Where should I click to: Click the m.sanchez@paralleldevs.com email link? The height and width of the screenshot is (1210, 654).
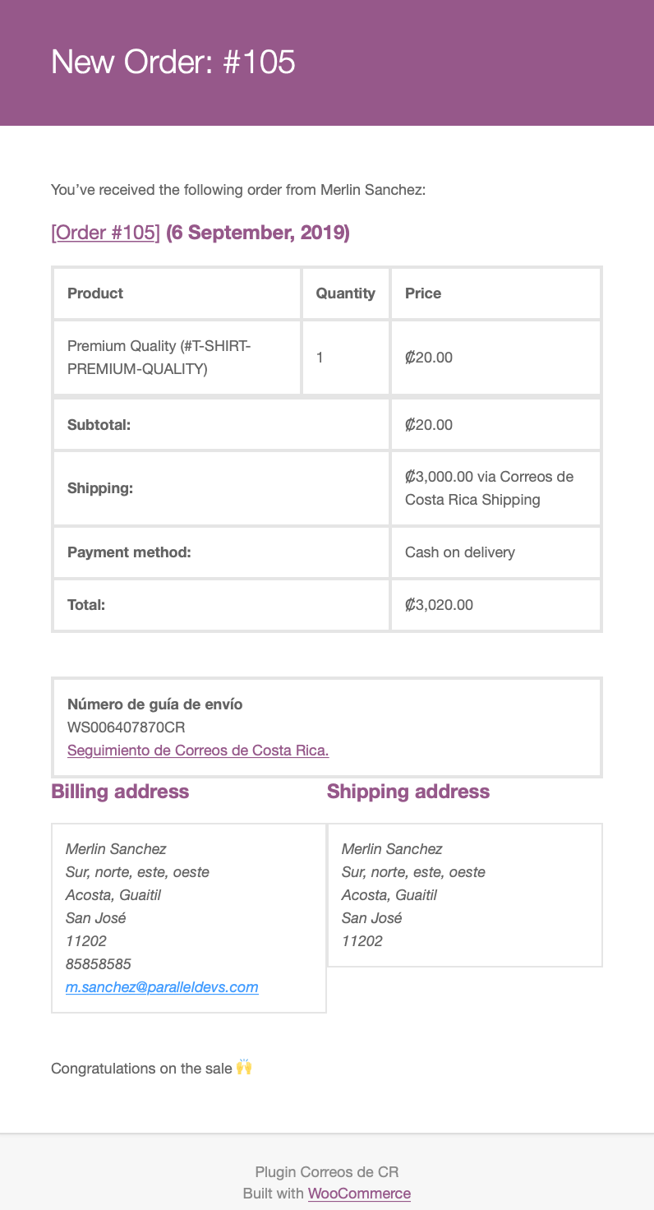[162, 987]
